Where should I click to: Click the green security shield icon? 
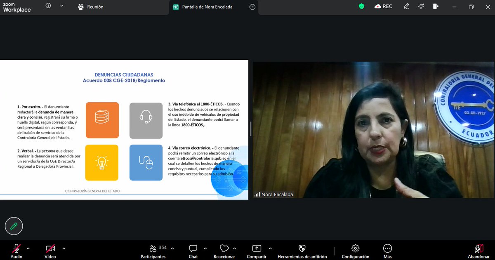(x=361, y=7)
